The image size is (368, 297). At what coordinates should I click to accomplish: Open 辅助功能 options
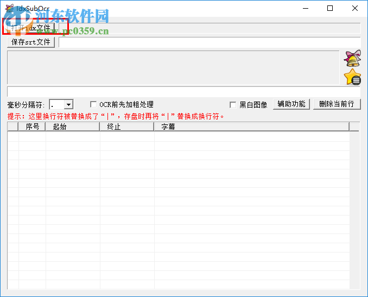291,104
